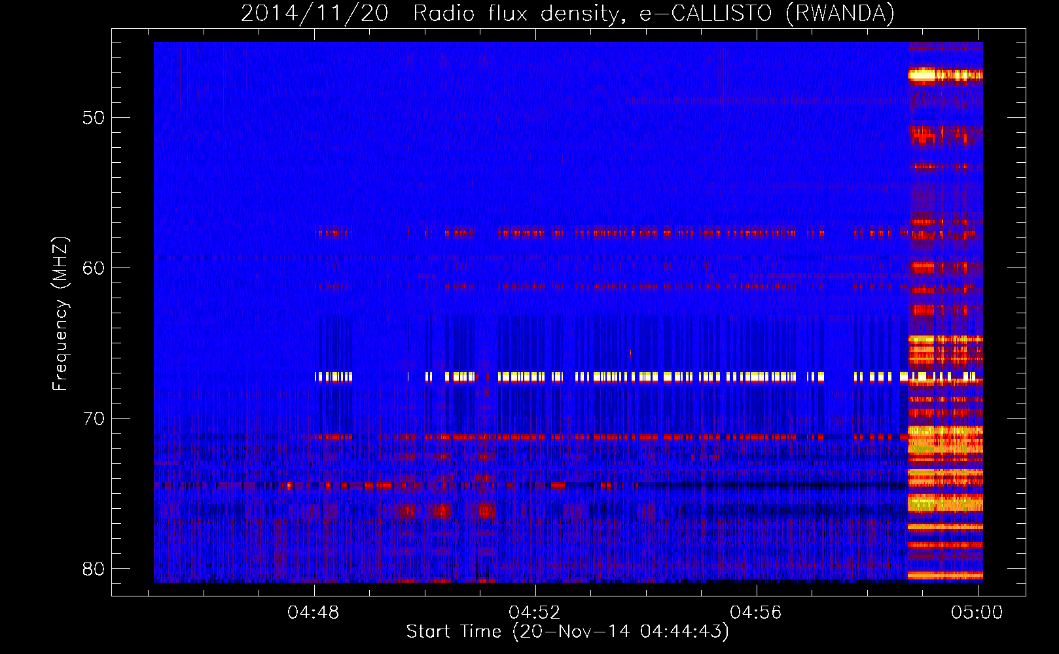Screen dimensions: 1059x654
Task: Click the 80 MHz frequency tick label
Action: click(x=94, y=569)
